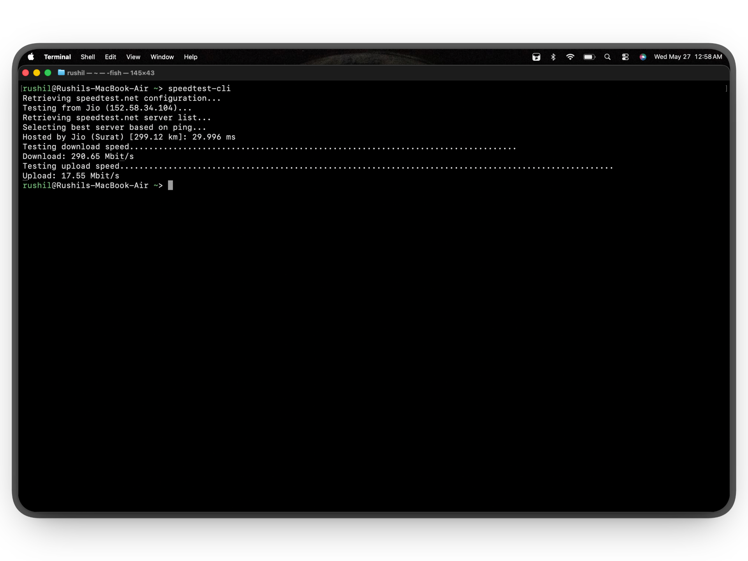Click 'Selecting best server based on ping...' line

pyautogui.click(x=114, y=127)
